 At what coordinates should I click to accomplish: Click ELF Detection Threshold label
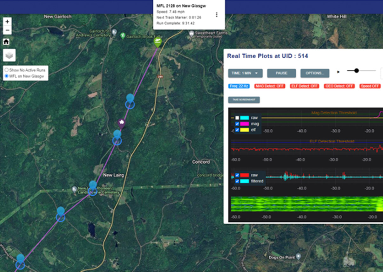point(332,141)
